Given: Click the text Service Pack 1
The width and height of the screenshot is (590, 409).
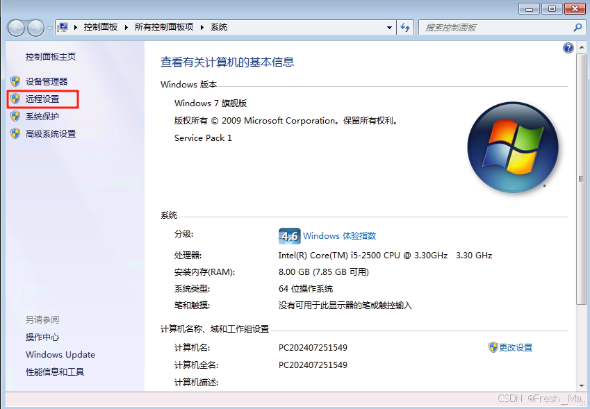Looking at the screenshot, I should 203,138.
